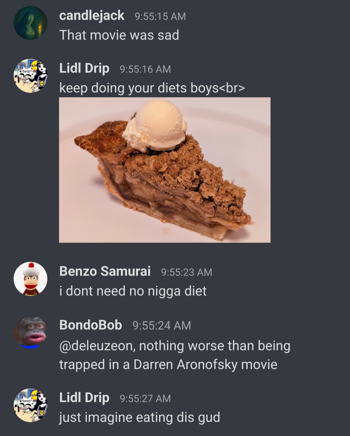Click the 9:55:24 AM timestamp
Viewport: 350px width, 436px height.
[162, 326]
